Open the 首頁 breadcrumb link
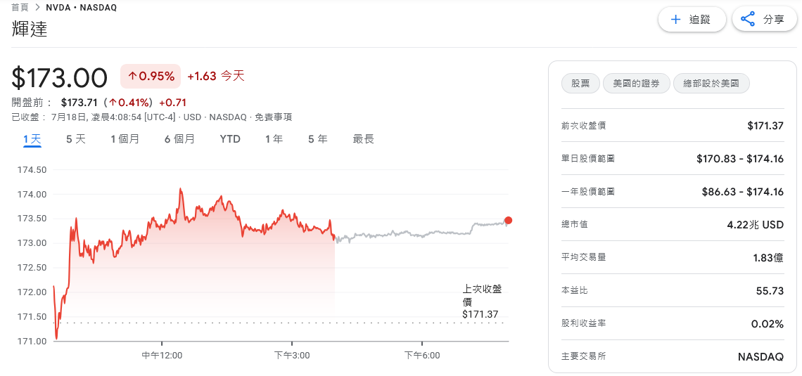This screenshot has width=802, height=376. point(20,8)
